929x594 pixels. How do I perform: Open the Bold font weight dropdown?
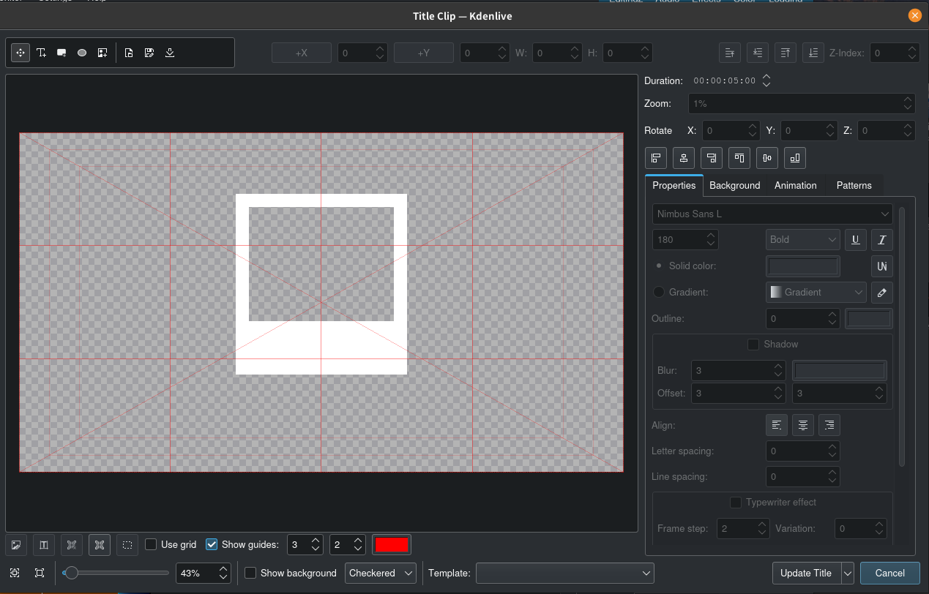click(x=803, y=239)
